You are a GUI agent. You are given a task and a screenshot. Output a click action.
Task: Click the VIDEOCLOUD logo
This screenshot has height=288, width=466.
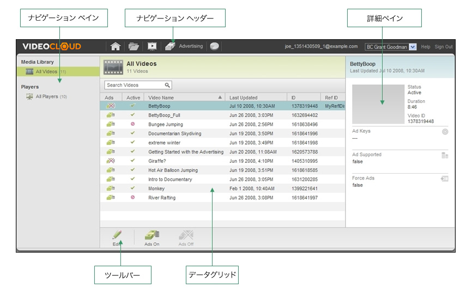pyautogui.click(x=52, y=46)
